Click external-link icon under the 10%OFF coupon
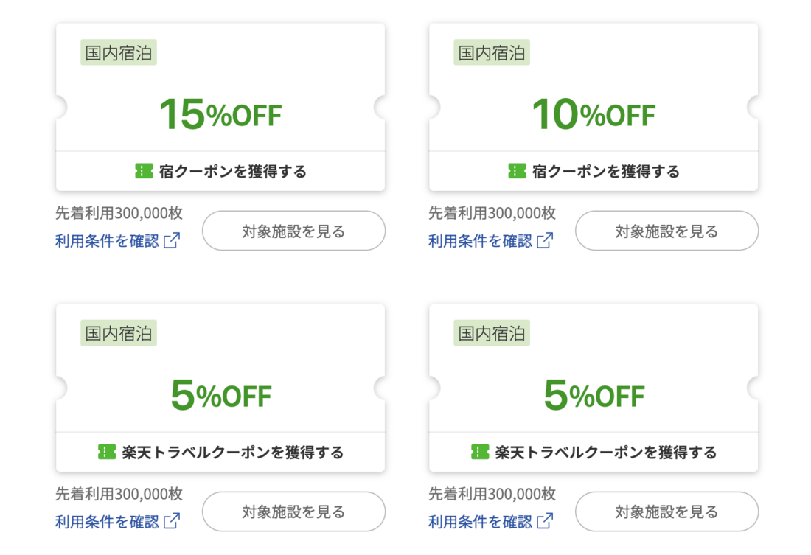811x555 pixels. [x=545, y=241]
